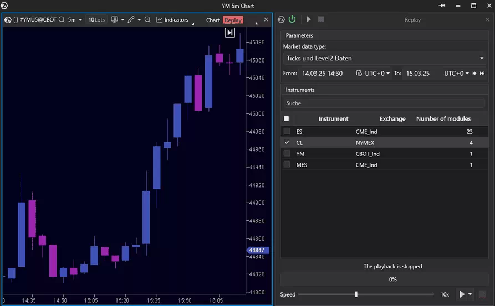The image size is (495, 306).
Task: Open the chart trading monitor icon
Action: click(114, 19)
